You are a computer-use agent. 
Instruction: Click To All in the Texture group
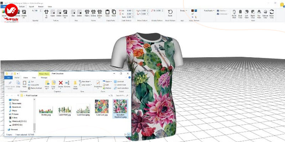pos(46,14)
